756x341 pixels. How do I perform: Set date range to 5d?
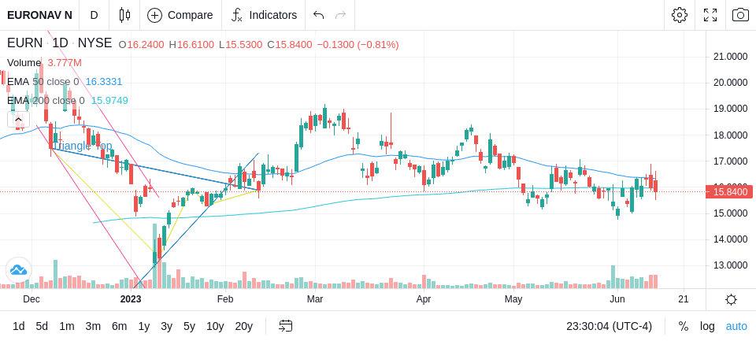coord(42,327)
